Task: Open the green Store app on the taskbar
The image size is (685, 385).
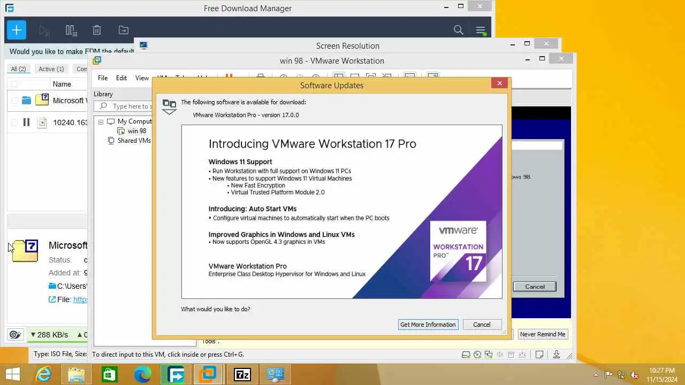Action: coord(109,374)
